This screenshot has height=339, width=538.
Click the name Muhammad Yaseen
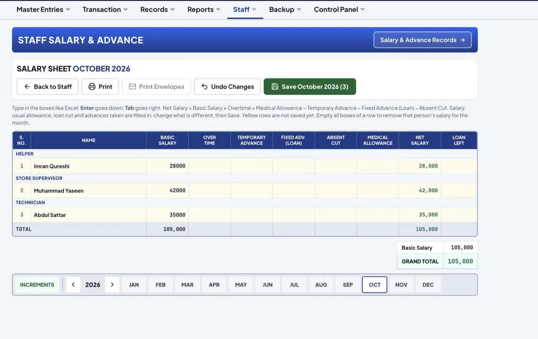58,191
